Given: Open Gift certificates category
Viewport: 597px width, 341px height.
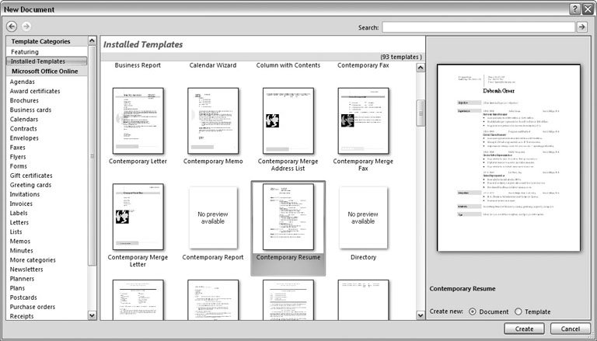Looking at the screenshot, I should coord(31,176).
